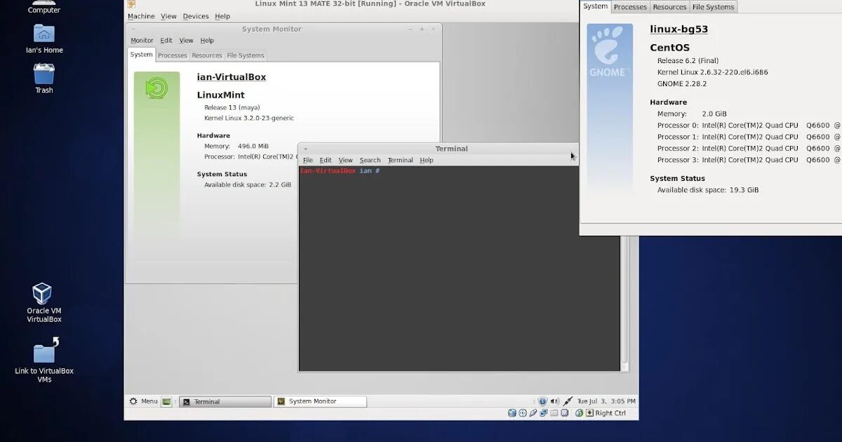Click the terminal prompt input area
The height and width of the screenshot is (442, 842).
click(x=460, y=270)
